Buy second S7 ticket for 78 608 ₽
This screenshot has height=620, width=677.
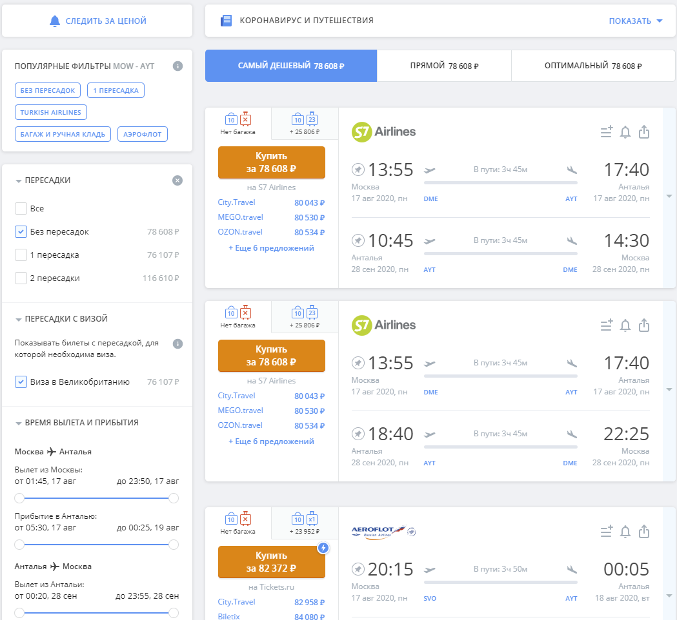pos(272,356)
